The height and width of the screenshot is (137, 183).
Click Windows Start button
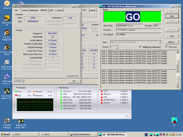[x=5, y=134]
